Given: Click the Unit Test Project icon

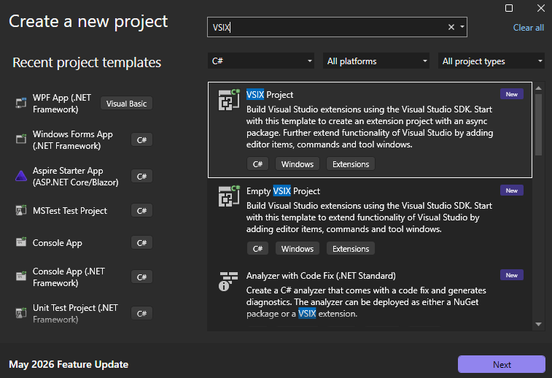Looking at the screenshot, I should point(21,313).
